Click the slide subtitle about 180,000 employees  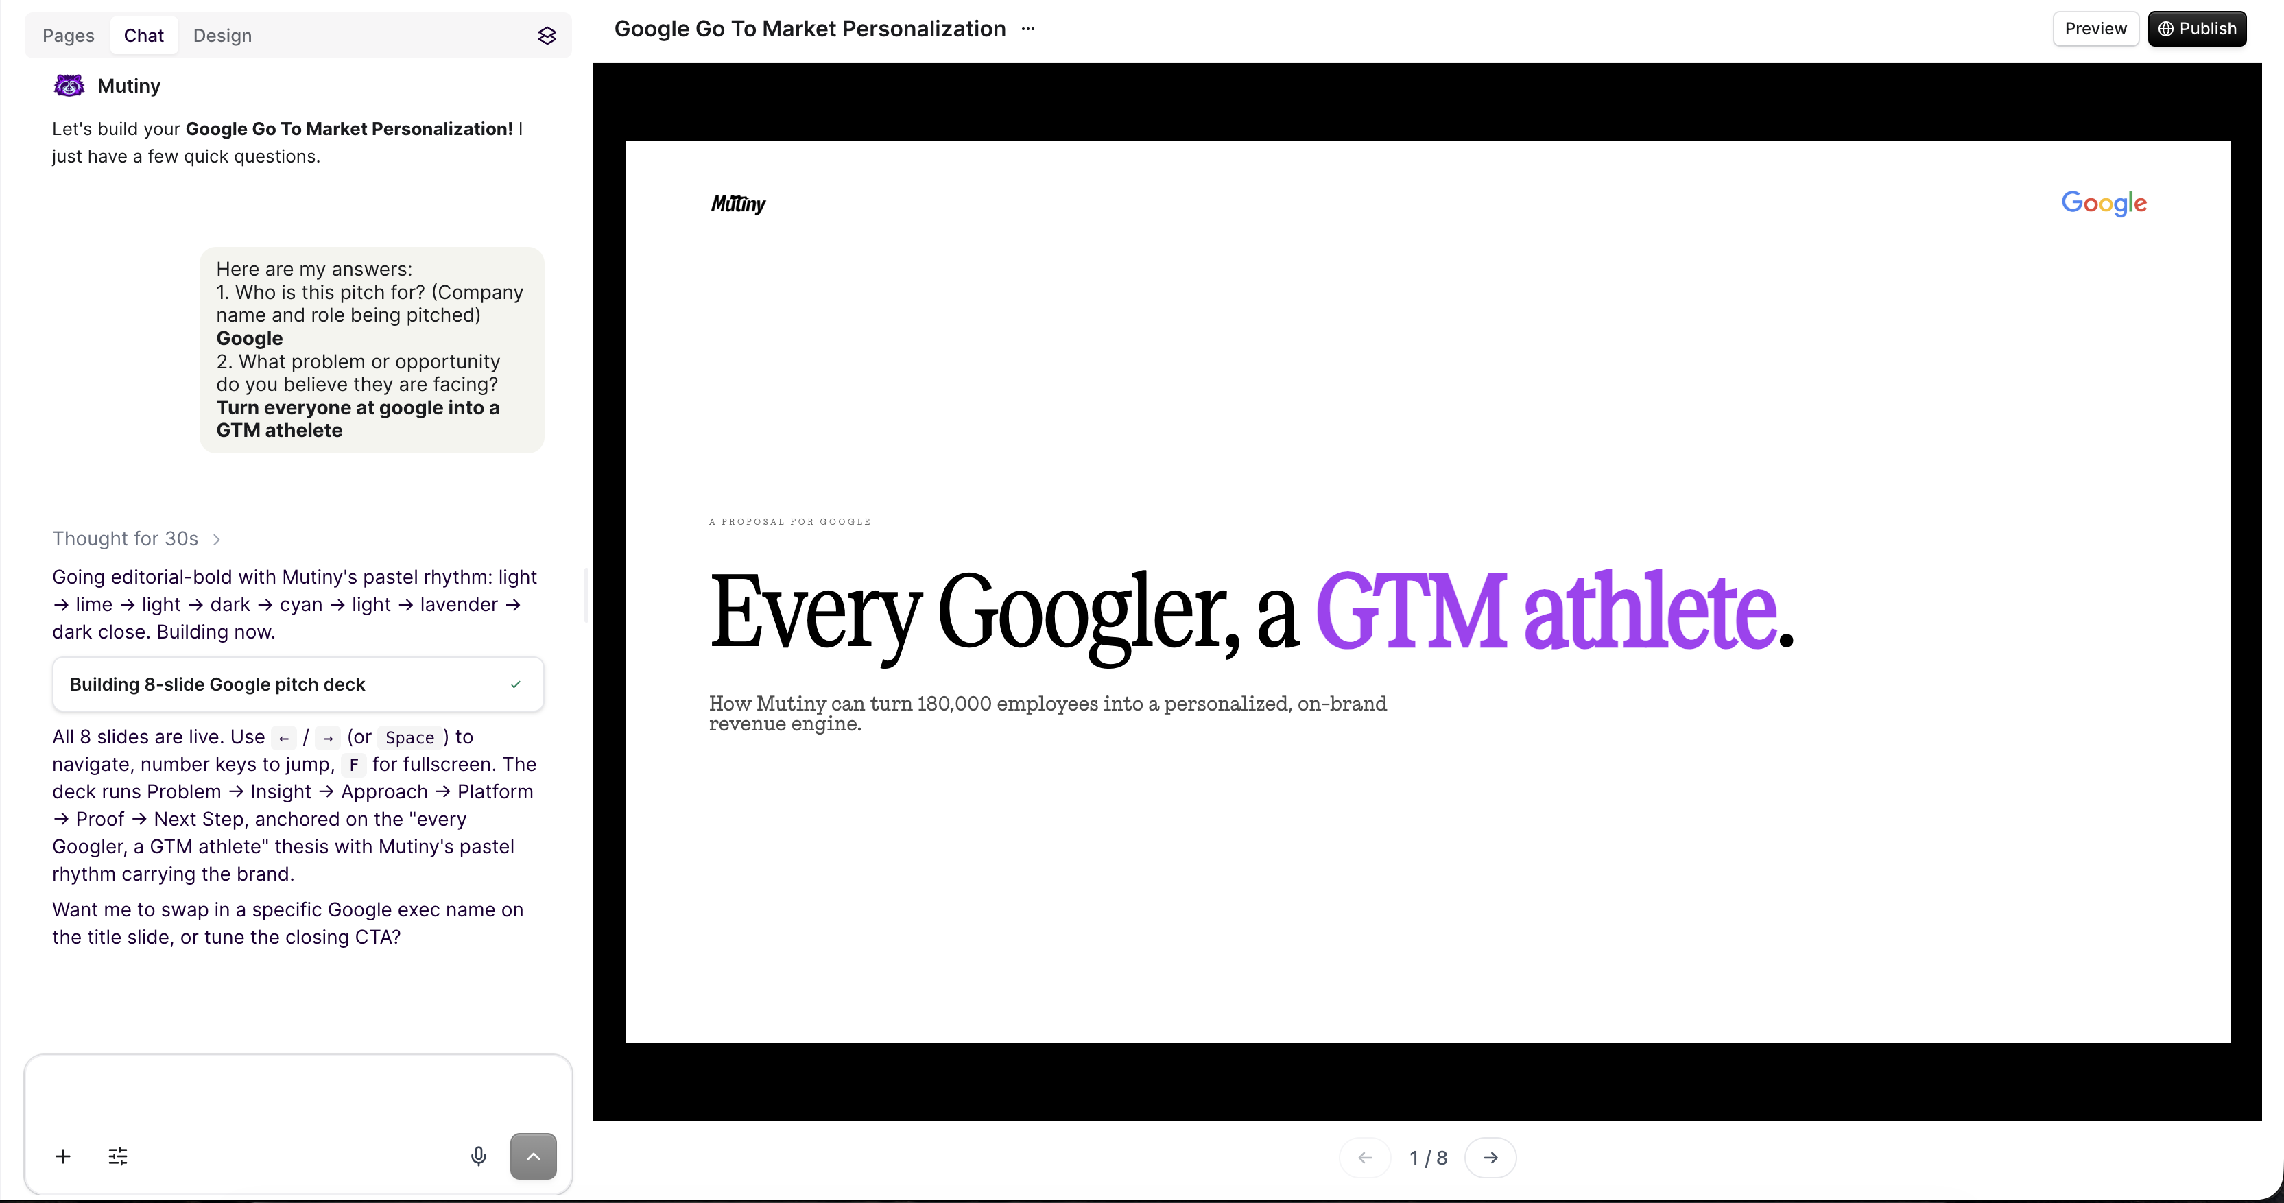point(1048,714)
